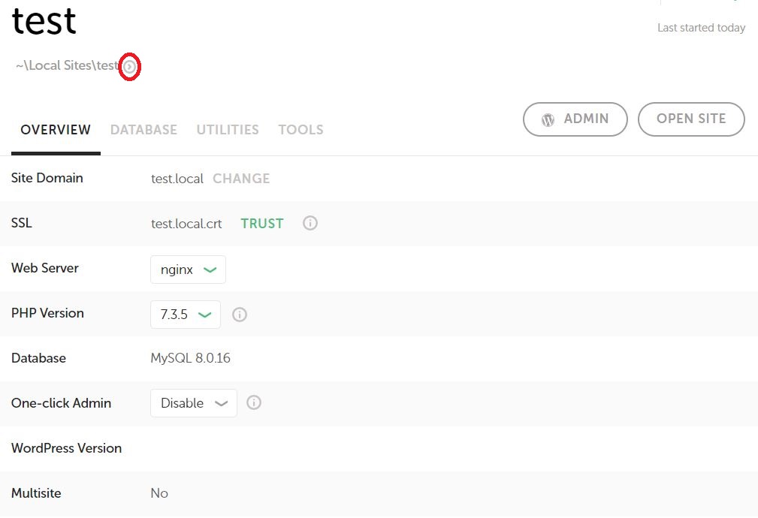Click the WordPress Admin button
Viewport: 758px width, 518px height.
[575, 119]
